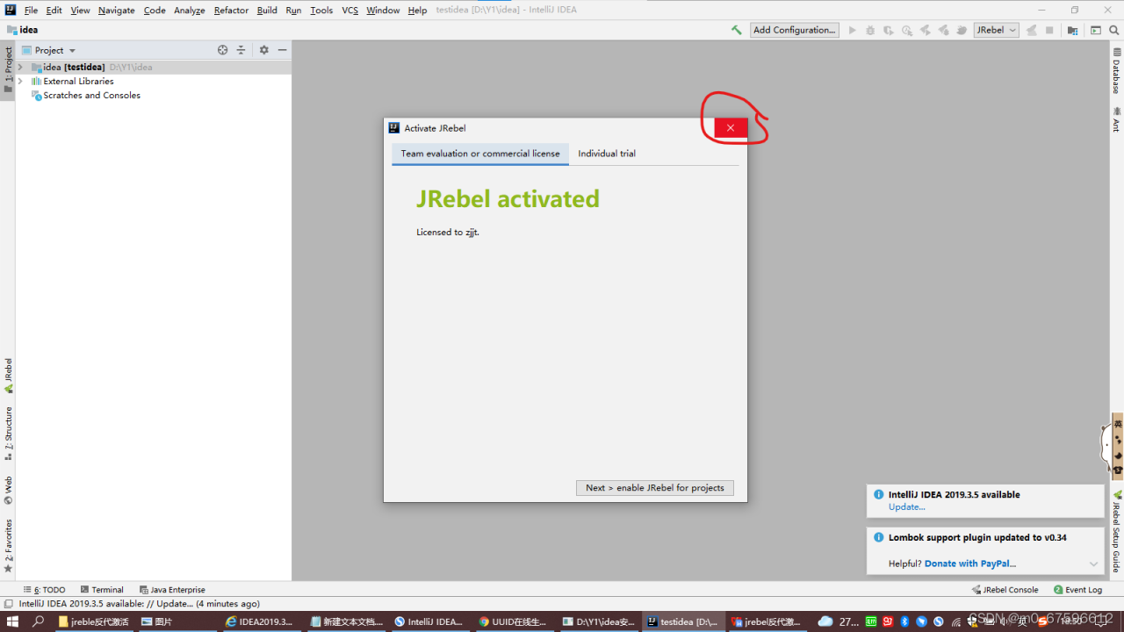Open the Ant side tool window

(x=1116, y=119)
